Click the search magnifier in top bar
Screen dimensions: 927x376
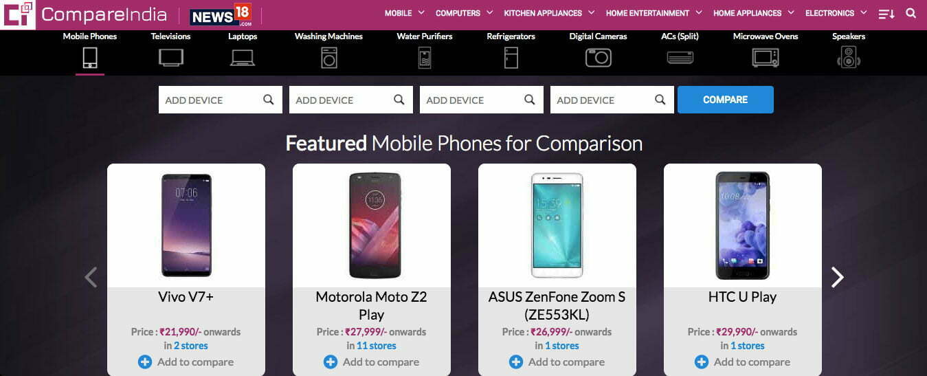[911, 13]
